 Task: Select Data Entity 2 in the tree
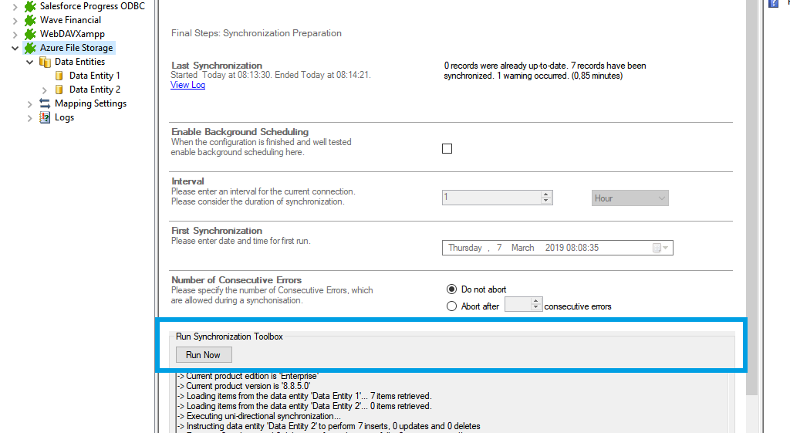pyautogui.click(x=94, y=90)
